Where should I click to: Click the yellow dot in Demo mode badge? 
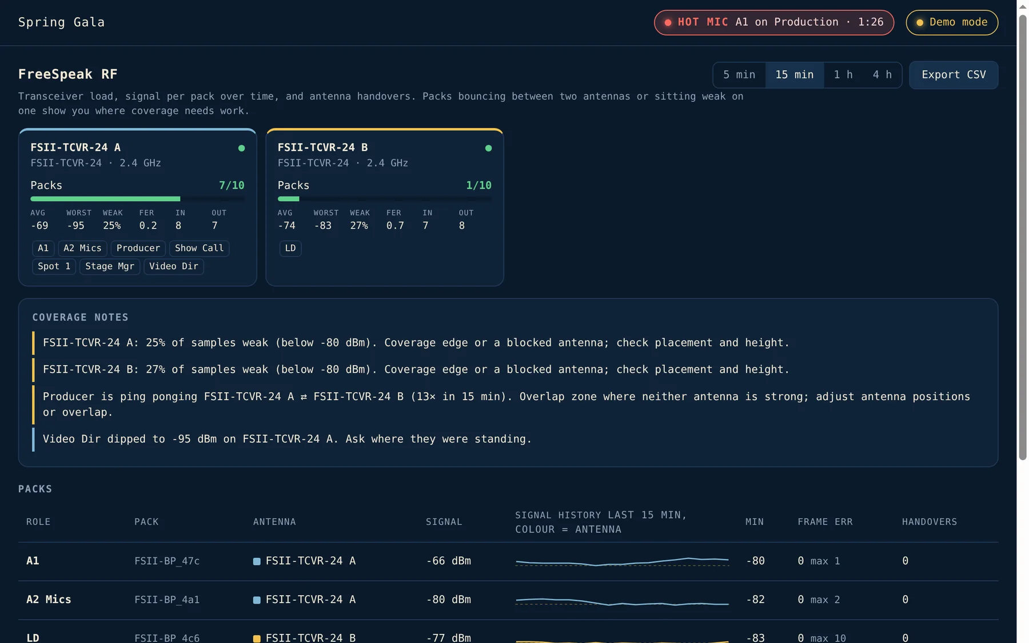(x=920, y=23)
